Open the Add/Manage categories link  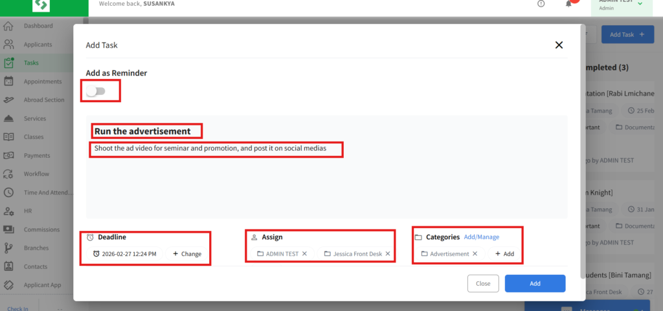tap(481, 237)
